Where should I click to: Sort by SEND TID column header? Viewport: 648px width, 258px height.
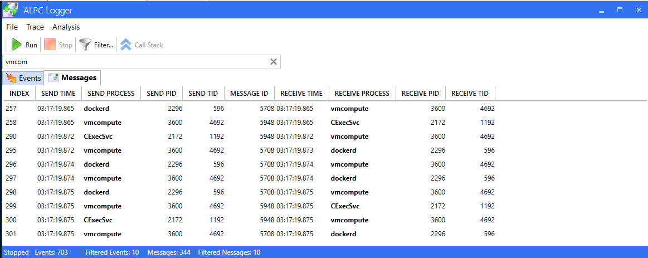click(x=203, y=94)
